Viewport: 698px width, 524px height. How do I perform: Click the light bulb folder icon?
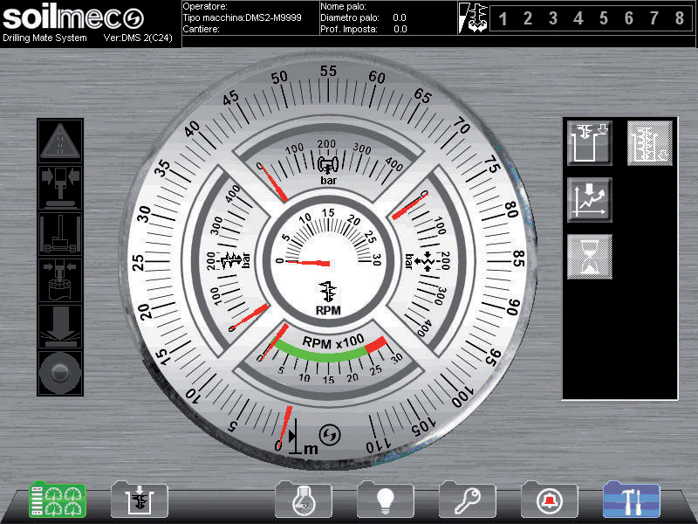pos(386,500)
